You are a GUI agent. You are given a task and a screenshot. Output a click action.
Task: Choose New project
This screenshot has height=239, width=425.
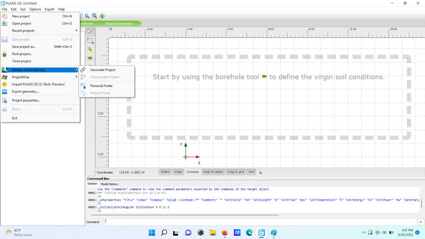pos(41,16)
